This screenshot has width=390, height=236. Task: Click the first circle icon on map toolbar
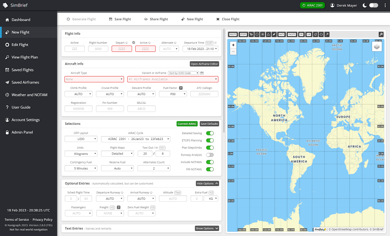pyautogui.click(x=257, y=35)
